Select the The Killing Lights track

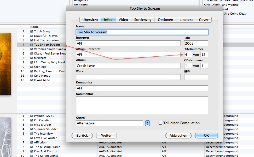click(46, 155)
